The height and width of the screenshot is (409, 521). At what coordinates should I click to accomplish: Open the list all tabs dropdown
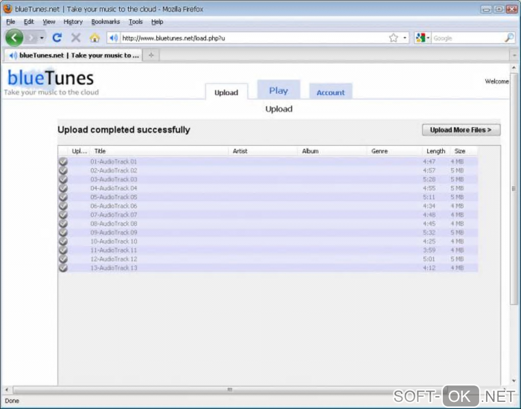514,55
